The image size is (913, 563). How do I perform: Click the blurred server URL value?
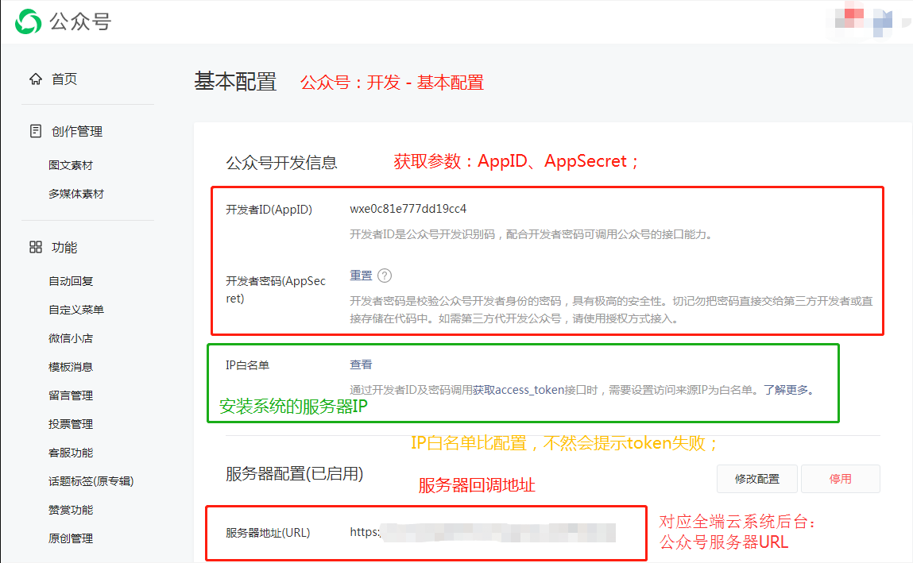coord(482,532)
